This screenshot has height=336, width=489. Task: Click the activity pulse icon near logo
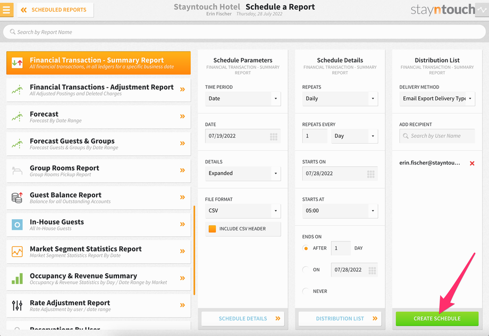point(482,10)
